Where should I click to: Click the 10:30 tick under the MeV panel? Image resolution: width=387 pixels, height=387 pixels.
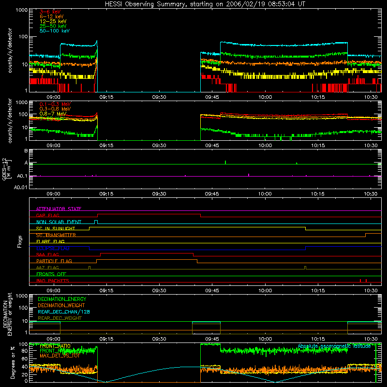[371, 146]
